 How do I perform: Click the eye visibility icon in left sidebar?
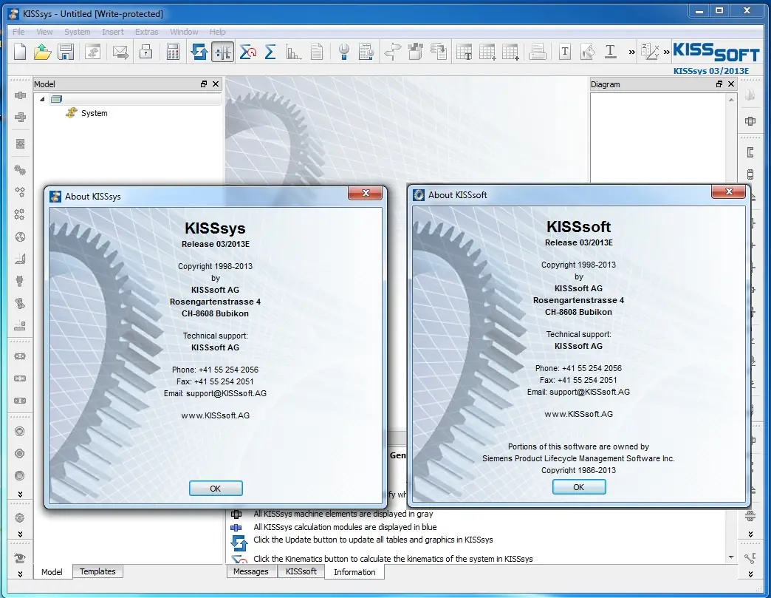click(20, 557)
